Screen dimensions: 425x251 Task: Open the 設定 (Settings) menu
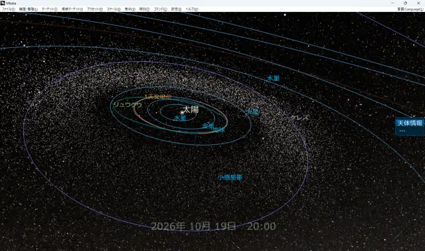pos(176,9)
